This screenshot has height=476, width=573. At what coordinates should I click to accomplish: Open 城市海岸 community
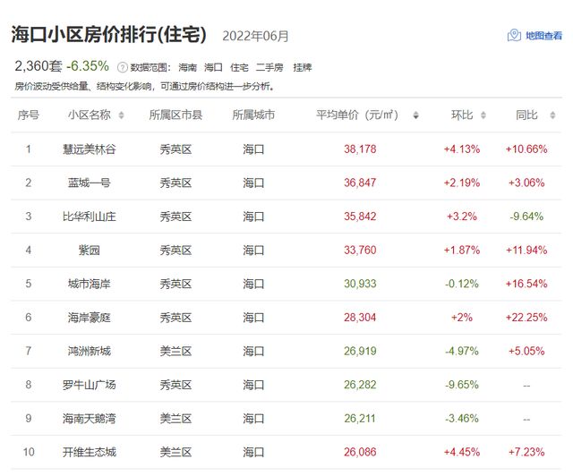click(x=90, y=284)
